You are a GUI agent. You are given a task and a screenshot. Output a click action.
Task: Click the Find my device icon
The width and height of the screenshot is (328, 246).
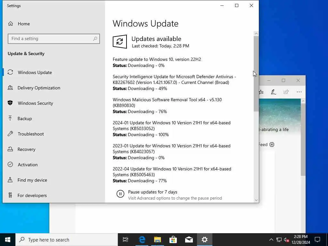click(x=10, y=180)
